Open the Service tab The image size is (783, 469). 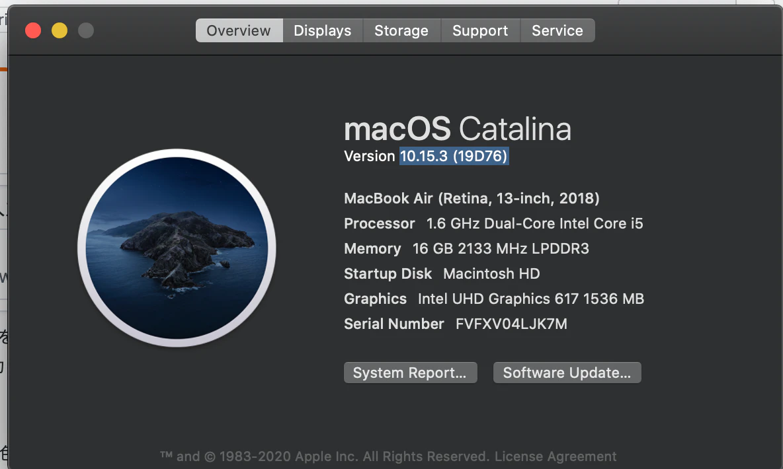coord(557,30)
